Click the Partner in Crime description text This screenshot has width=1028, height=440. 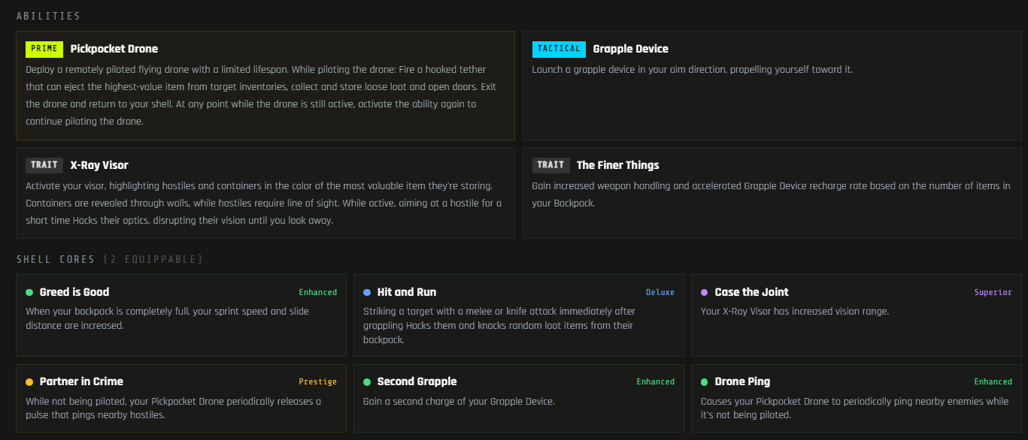174,408
